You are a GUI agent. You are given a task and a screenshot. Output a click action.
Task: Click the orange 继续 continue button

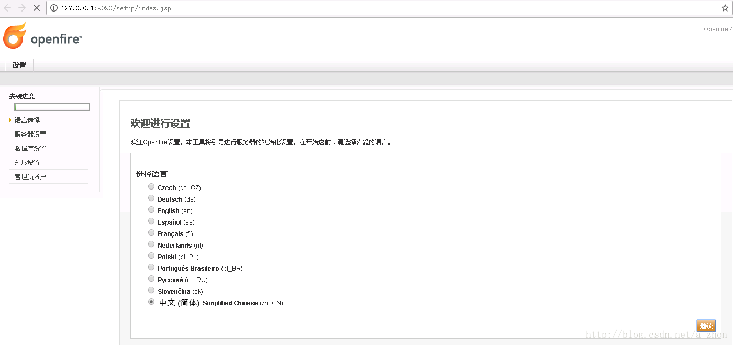pos(706,326)
